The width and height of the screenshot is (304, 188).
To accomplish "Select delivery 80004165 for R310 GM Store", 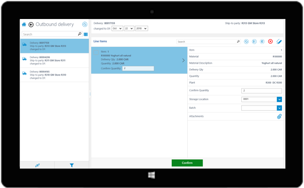I will (54, 75).
